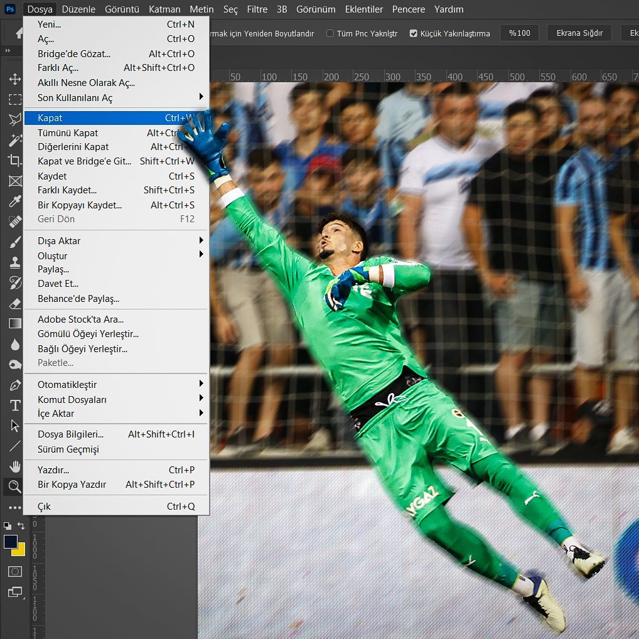This screenshot has width=639, height=639.
Task: Select the Move tool
Action: pyautogui.click(x=15, y=79)
